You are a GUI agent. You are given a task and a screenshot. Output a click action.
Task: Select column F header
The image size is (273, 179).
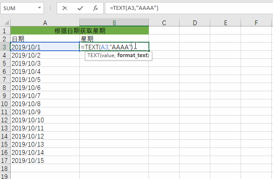pyautogui.click(x=256, y=23)
